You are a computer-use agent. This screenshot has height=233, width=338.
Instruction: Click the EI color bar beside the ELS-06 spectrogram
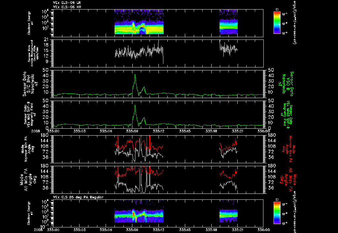[x=277, y=23]
